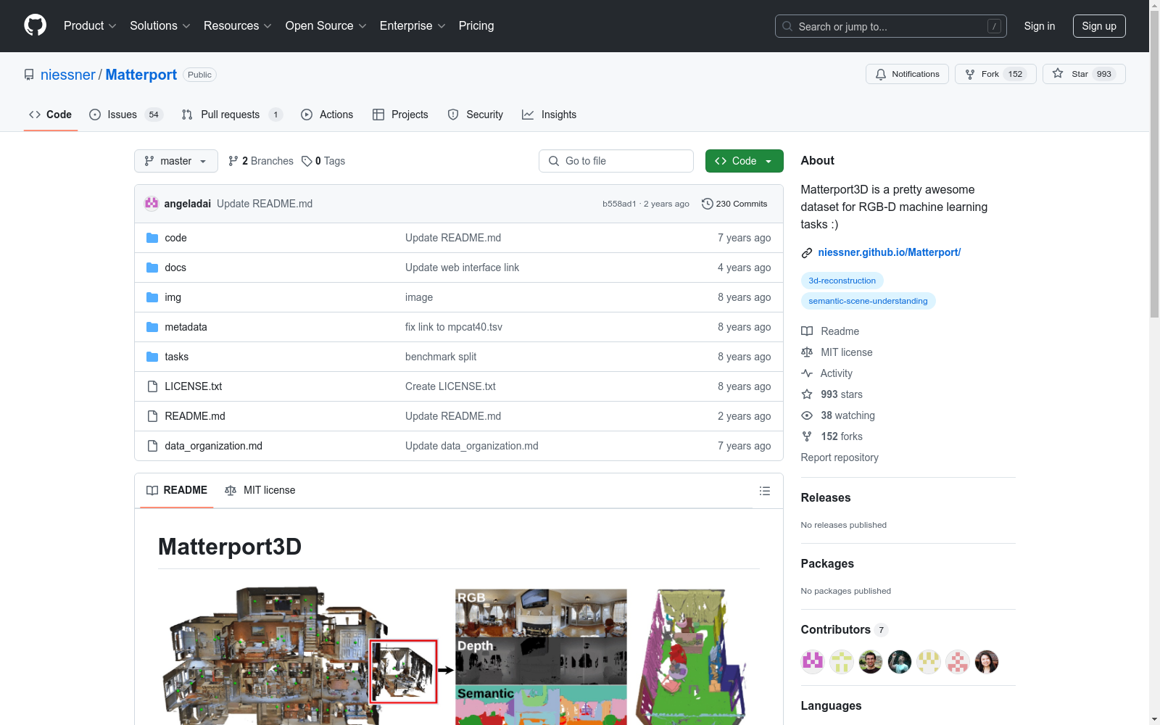Click the semantic-scene-understanding topic tag
Image resolution: width=1160 pixels, height=725 pixels.
[868, 301]
